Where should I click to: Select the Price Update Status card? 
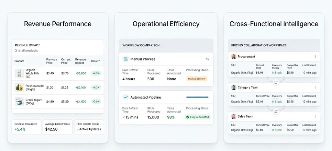click(x=89, y=127)
